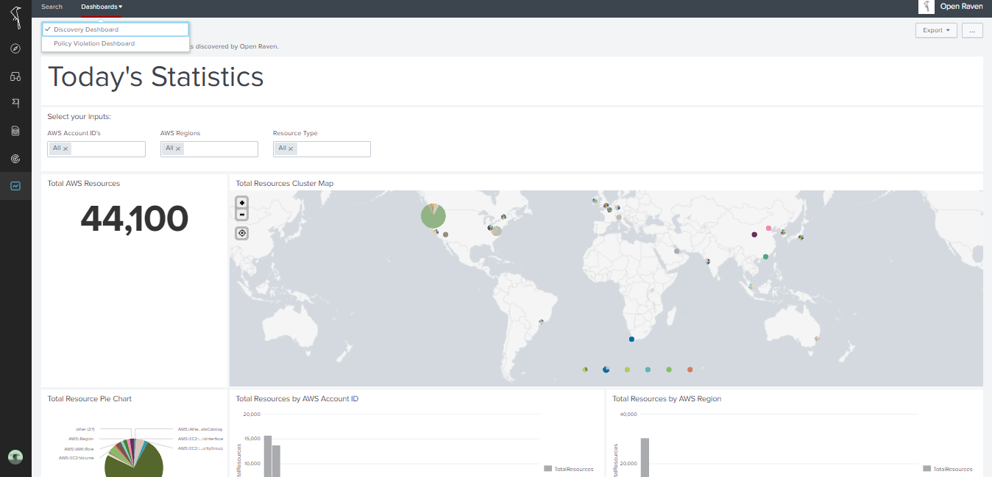
Task: Click the pink cluster marker over northeast China
Action: click(x=769, y=229)
